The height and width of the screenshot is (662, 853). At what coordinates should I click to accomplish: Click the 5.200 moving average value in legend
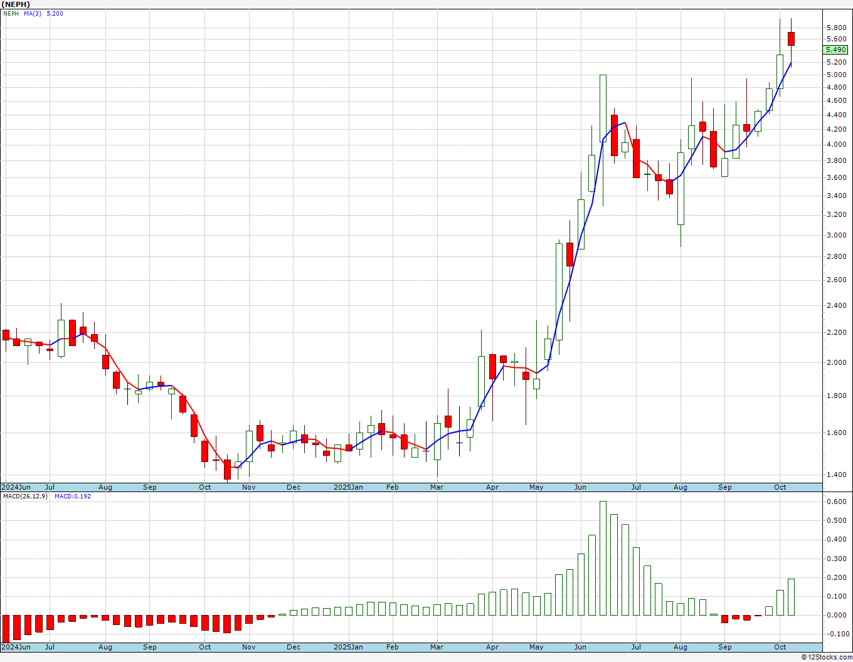coord(55,13)
